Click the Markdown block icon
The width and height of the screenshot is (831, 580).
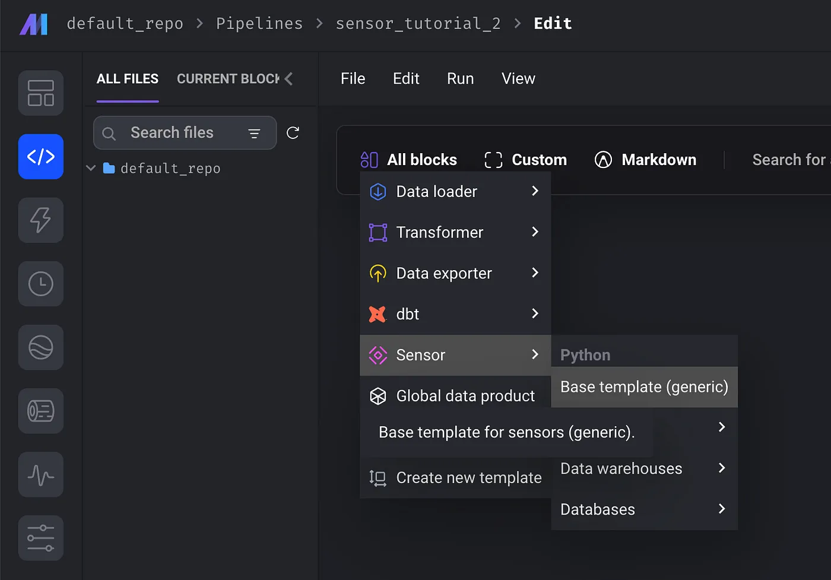pyautogui.click(x=603, y=160)
